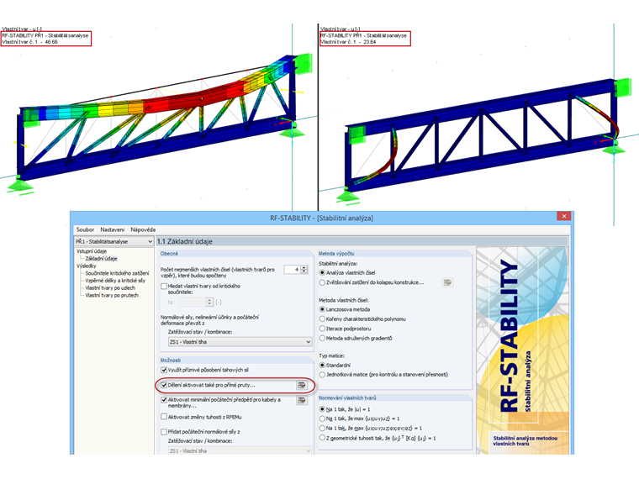Select Vlastní tvary po prutech item
The width and height of the screenshot is (639, 479).
tap(112, 295)
